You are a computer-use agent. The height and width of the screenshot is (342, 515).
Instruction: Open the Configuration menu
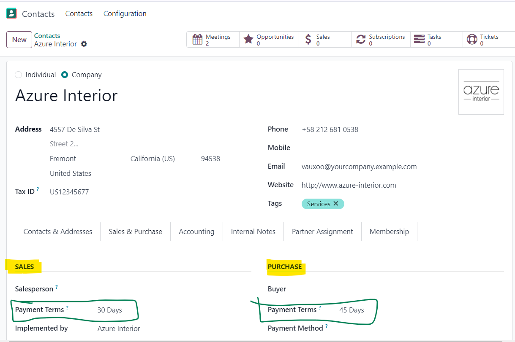click(125, 13)
